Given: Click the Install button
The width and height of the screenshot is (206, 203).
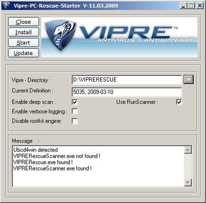Looking at the screenshot, I should (23, 32).
